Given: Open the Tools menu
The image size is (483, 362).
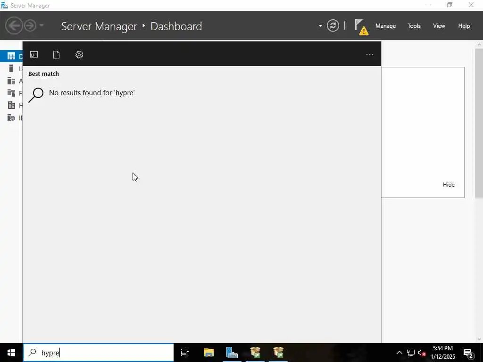Looking at the screenshot, I should click(x=414, y=26).
